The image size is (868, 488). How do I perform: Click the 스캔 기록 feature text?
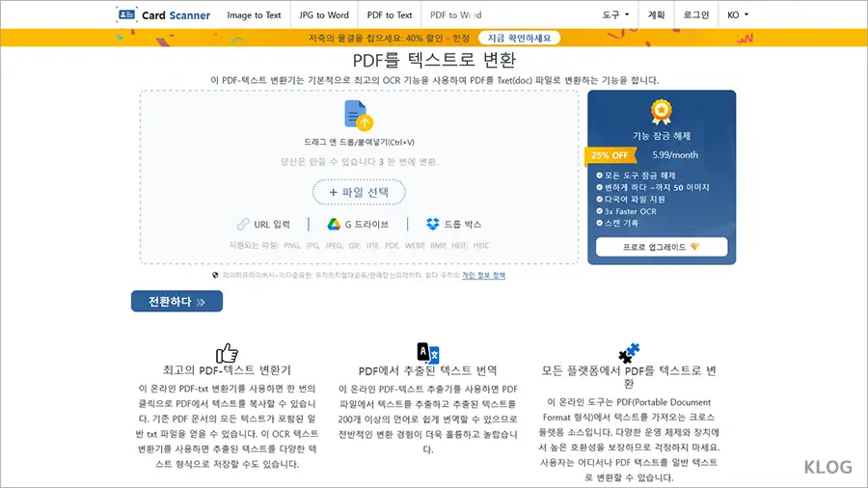[621, 223]
